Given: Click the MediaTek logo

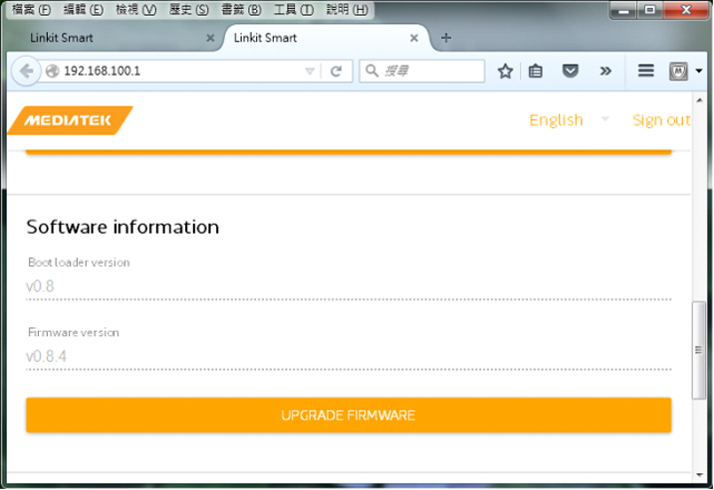Looking at the screenshot, I should [x=70, y=120].
